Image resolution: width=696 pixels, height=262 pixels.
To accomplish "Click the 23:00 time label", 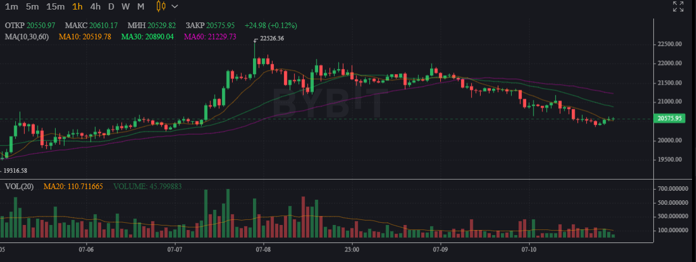I will tap(352, 249).
